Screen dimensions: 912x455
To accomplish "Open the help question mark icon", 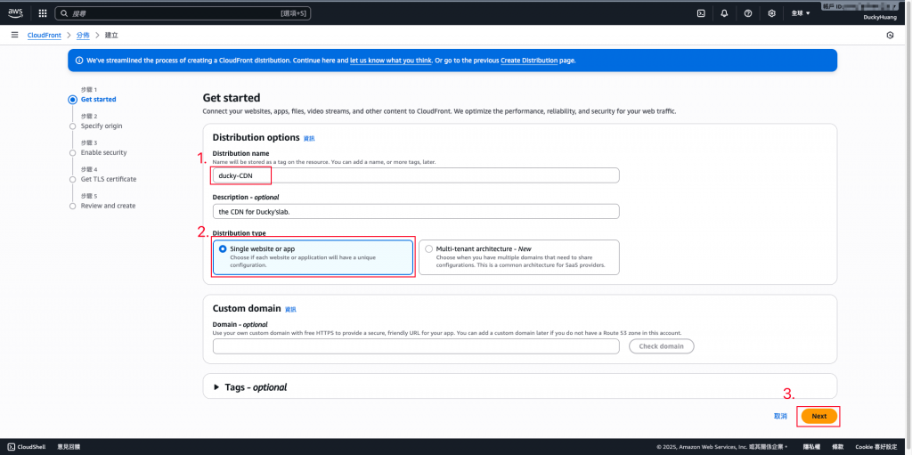I will tap(748, 12).
